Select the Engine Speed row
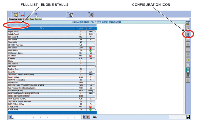197x123 pixels. 51,32
